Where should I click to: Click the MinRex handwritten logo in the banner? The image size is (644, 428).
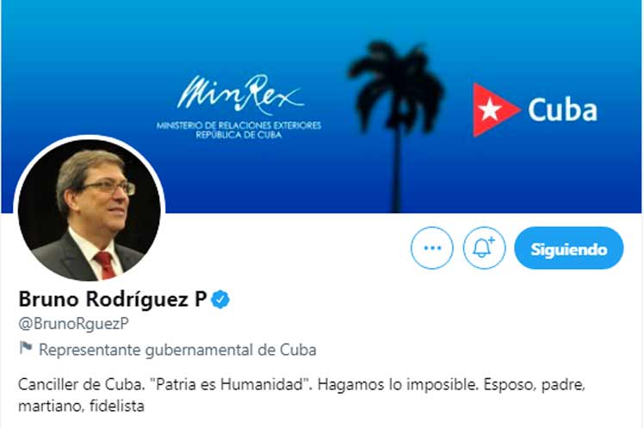[240, 95]
